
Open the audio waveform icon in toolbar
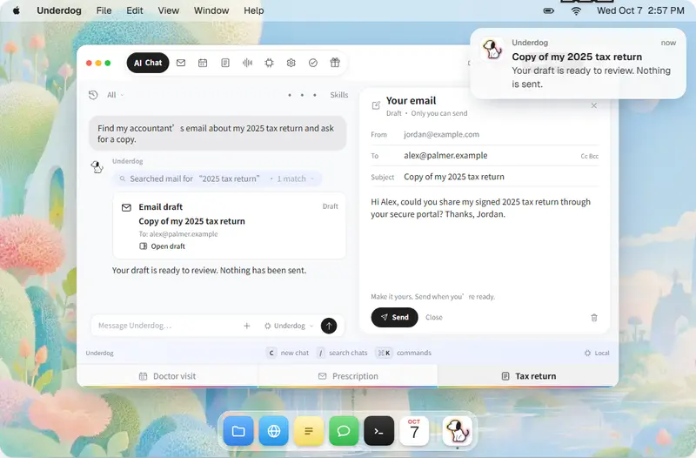[x=247, y=63]
